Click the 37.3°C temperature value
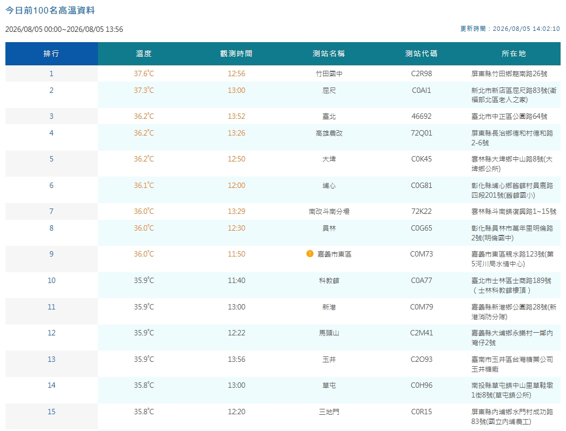The height and width of the screenshot is (431, 566). (x=144, y=90)
